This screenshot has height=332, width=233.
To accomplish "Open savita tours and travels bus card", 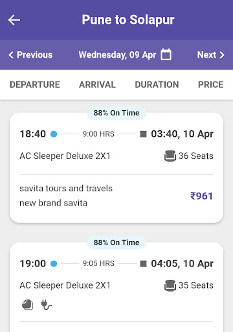I will pyautogui.click(x=116, y=168).
